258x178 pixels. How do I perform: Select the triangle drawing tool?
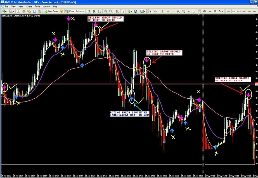pyautogui.click(x=210, y=11)
